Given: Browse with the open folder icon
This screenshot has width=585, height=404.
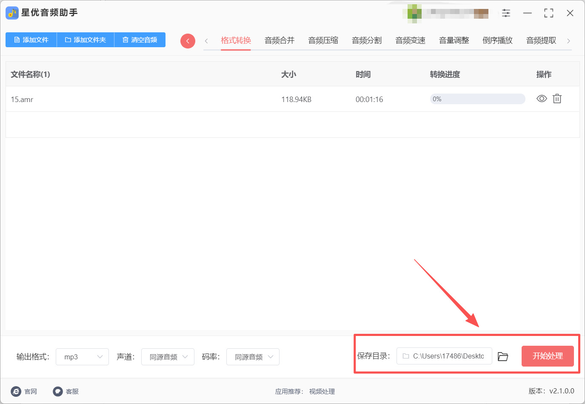Looking at the screenshot, I should pyautogui.click(x=503, y=356).
